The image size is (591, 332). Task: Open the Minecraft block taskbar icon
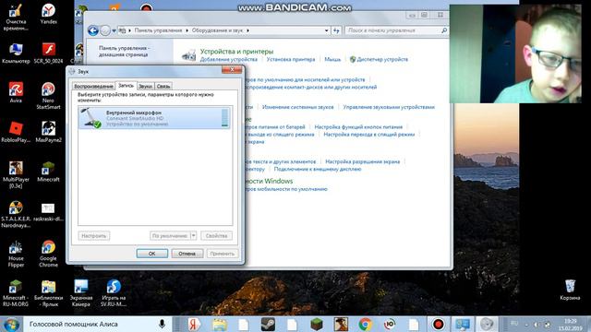click(317, 324)
